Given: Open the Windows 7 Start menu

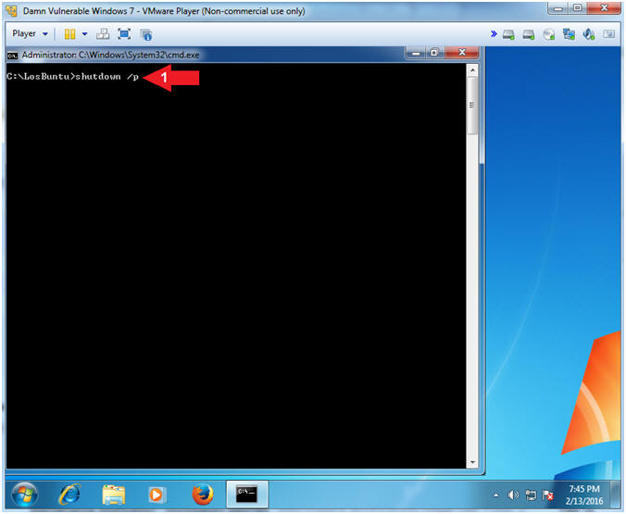Looking at the screenshot, I should [x=25, y=495].
